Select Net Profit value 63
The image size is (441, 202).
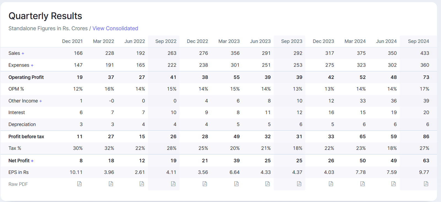426,160
